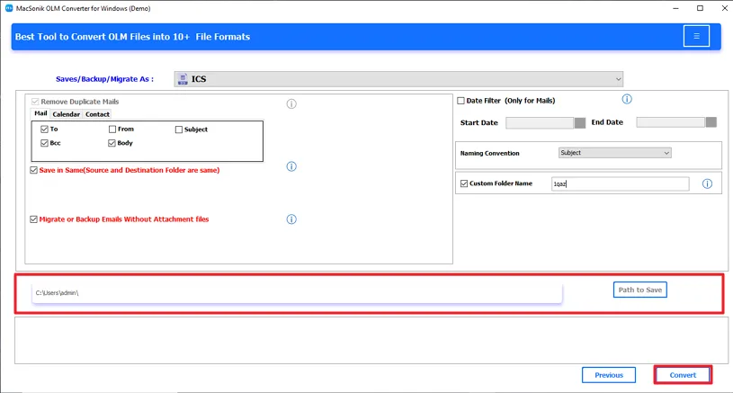Click info icon for Migrate Without Attachment option
This screenshot has height=393, width=733.
tap(291, 219)
